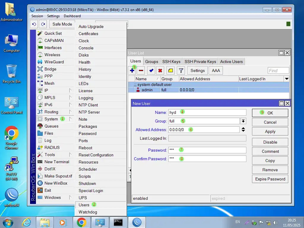Click the blue plus Add user icon
This screenshot has height=228, width=304.
[132, 70]
